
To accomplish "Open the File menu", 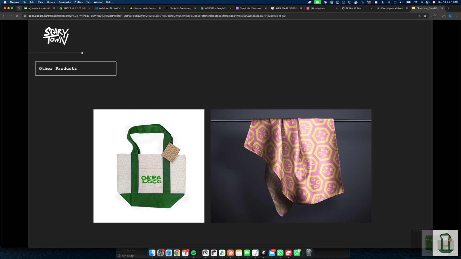I will [24, 2].
